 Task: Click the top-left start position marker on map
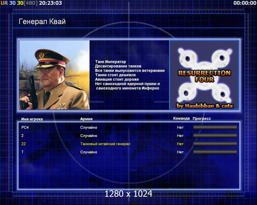(x=187, y=58)
